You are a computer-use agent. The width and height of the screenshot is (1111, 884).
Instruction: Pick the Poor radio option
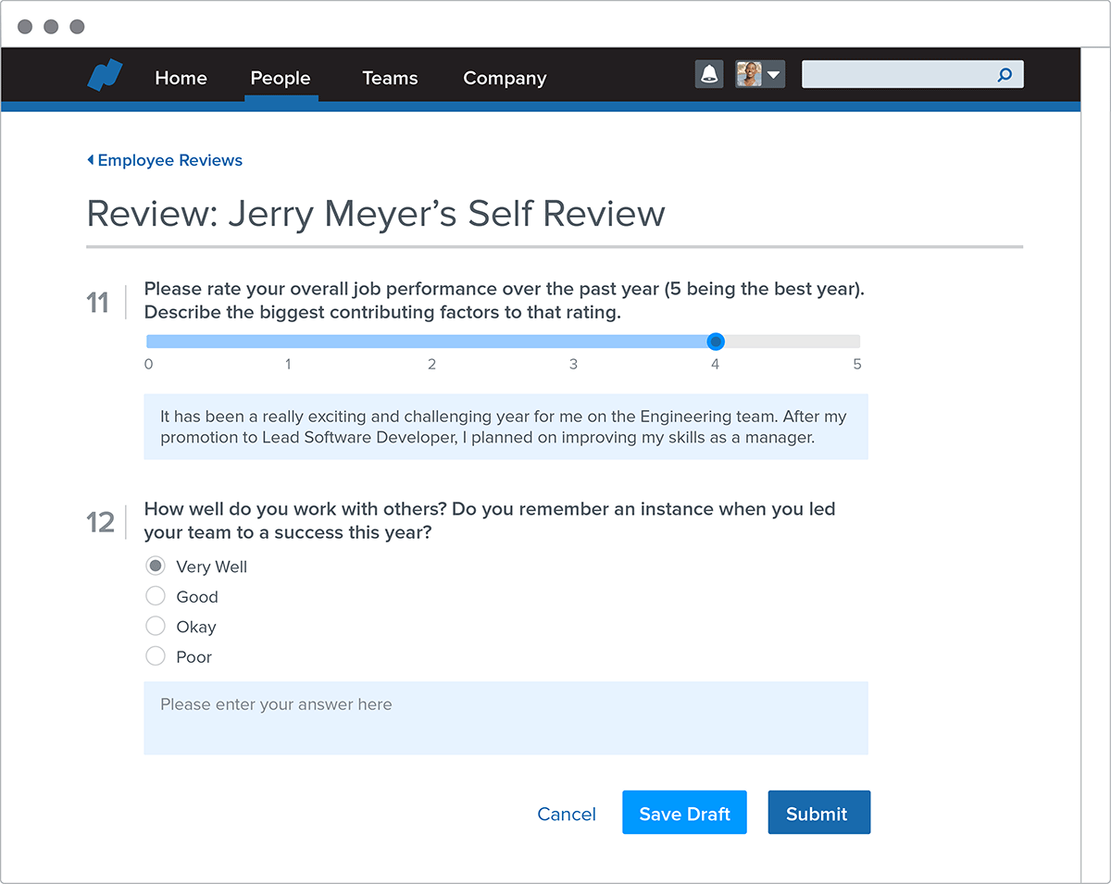coord(156,656)
